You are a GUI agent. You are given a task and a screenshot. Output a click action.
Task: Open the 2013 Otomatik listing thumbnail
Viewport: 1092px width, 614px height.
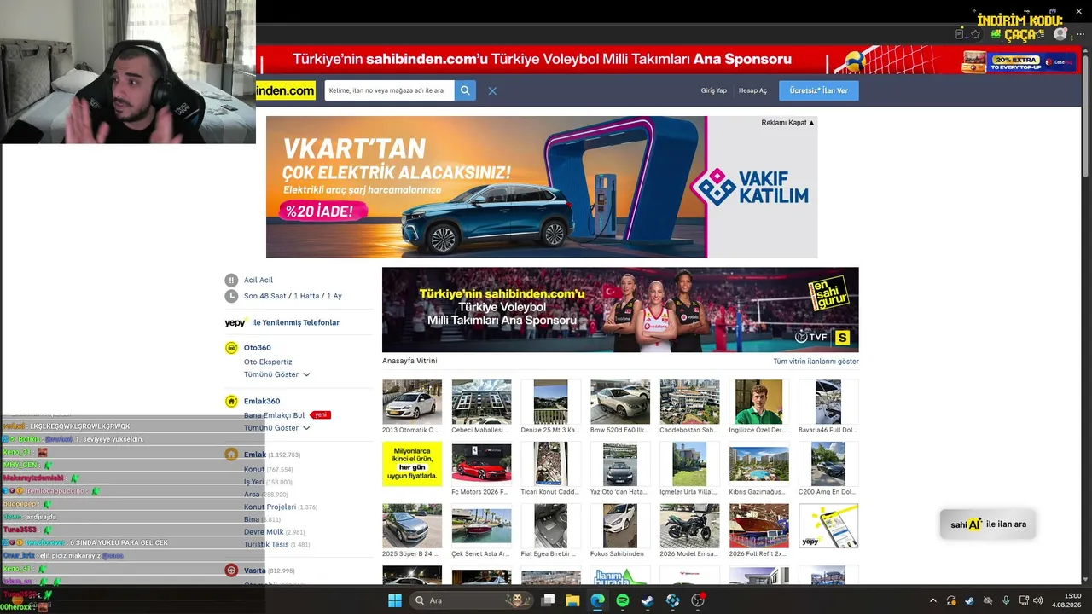(x=412, y=402)
